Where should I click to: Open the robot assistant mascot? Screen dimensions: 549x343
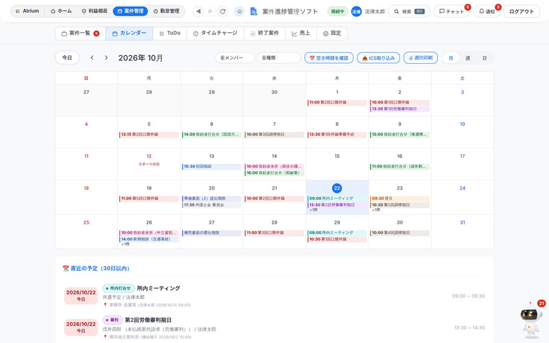pyautogui.click(x=530, y=320)
